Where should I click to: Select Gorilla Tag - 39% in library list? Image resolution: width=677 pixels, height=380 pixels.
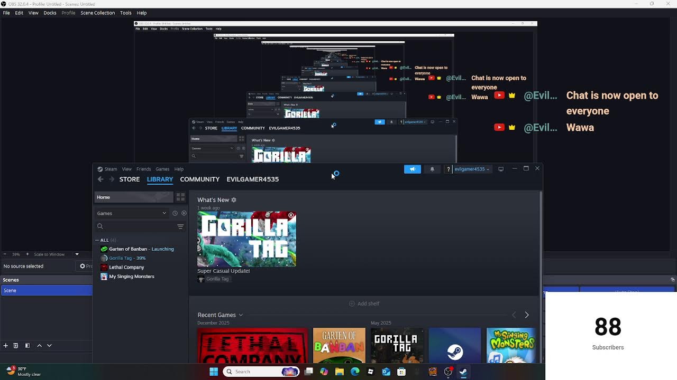pyautogui.click(x=123, y=258)
